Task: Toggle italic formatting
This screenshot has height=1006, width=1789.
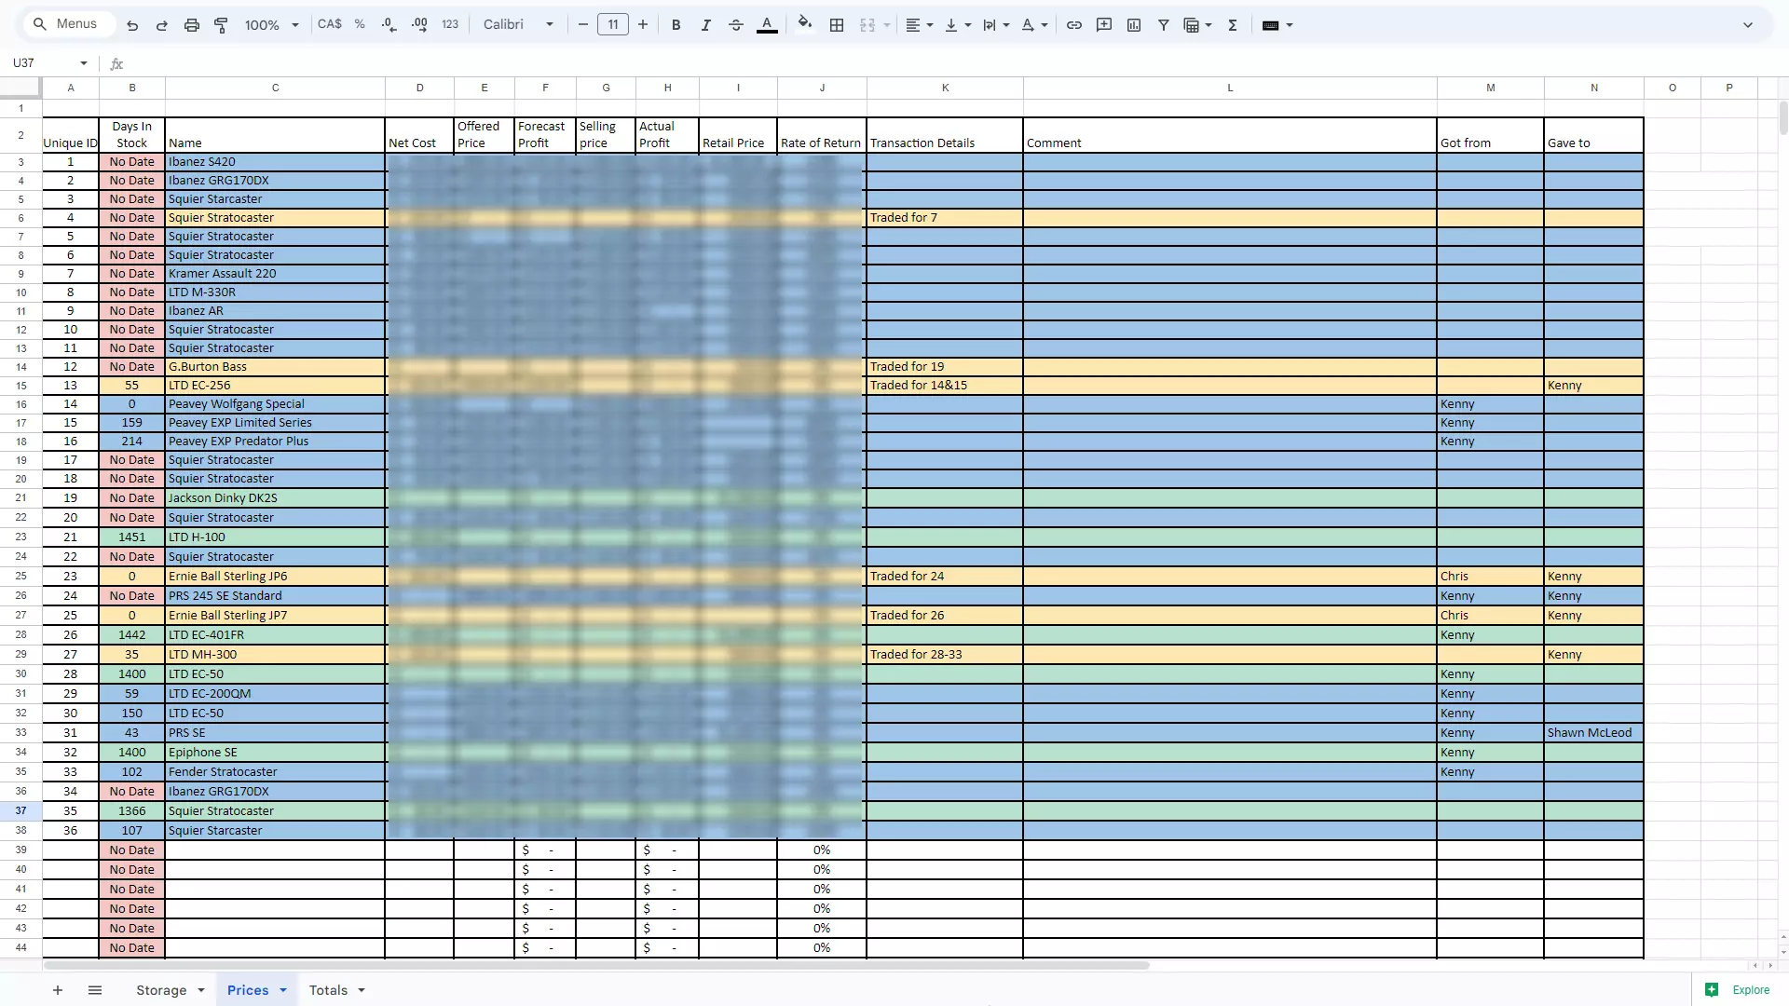Action: 706,25
